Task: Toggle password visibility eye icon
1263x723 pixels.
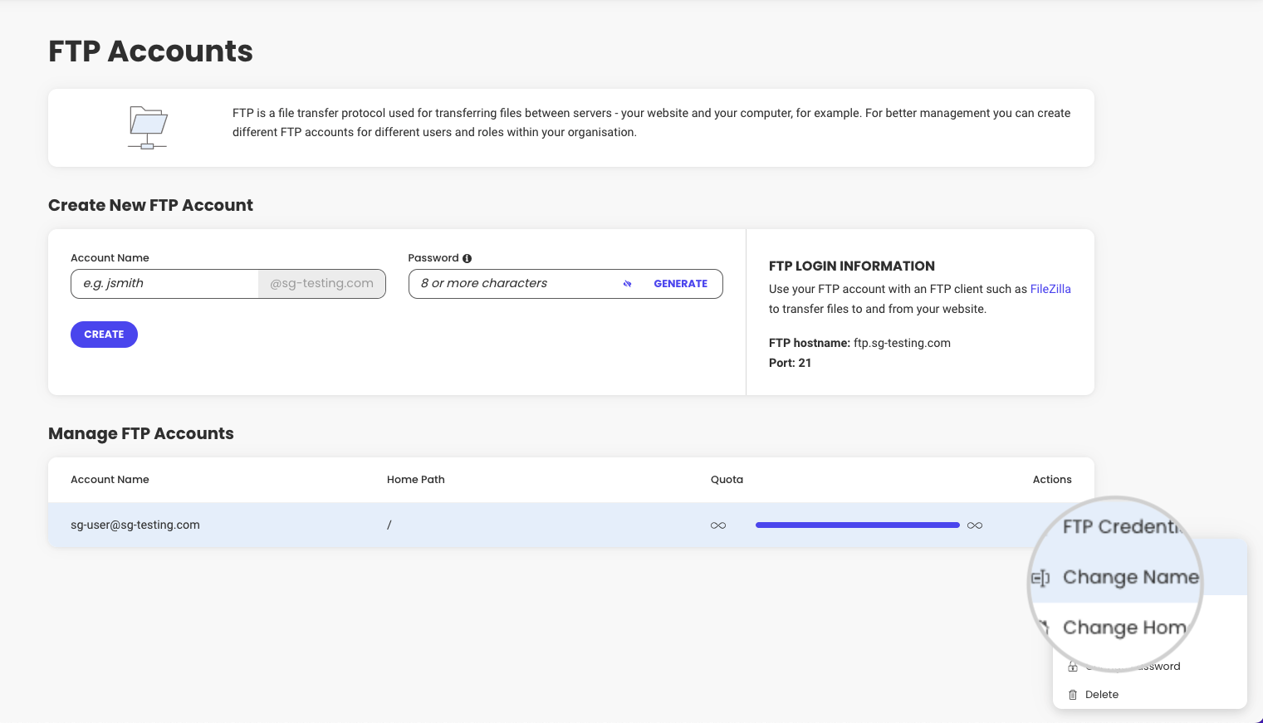Action: pos(628,284)
